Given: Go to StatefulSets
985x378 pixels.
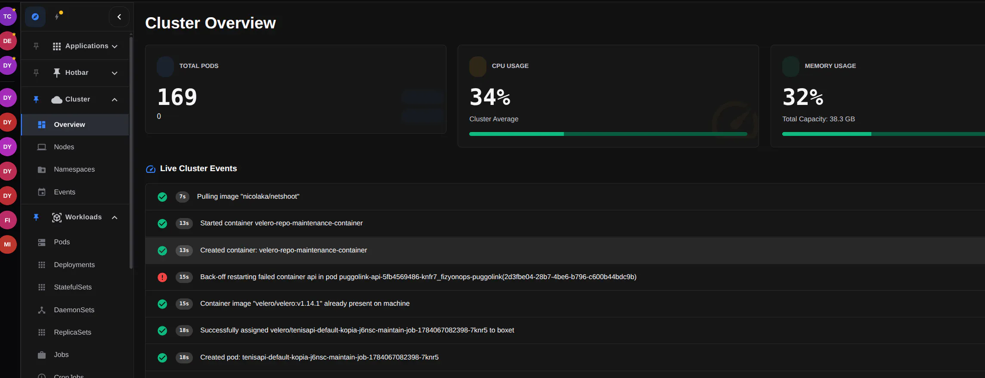Looking at the screenshot, I should tap(75, 287).
